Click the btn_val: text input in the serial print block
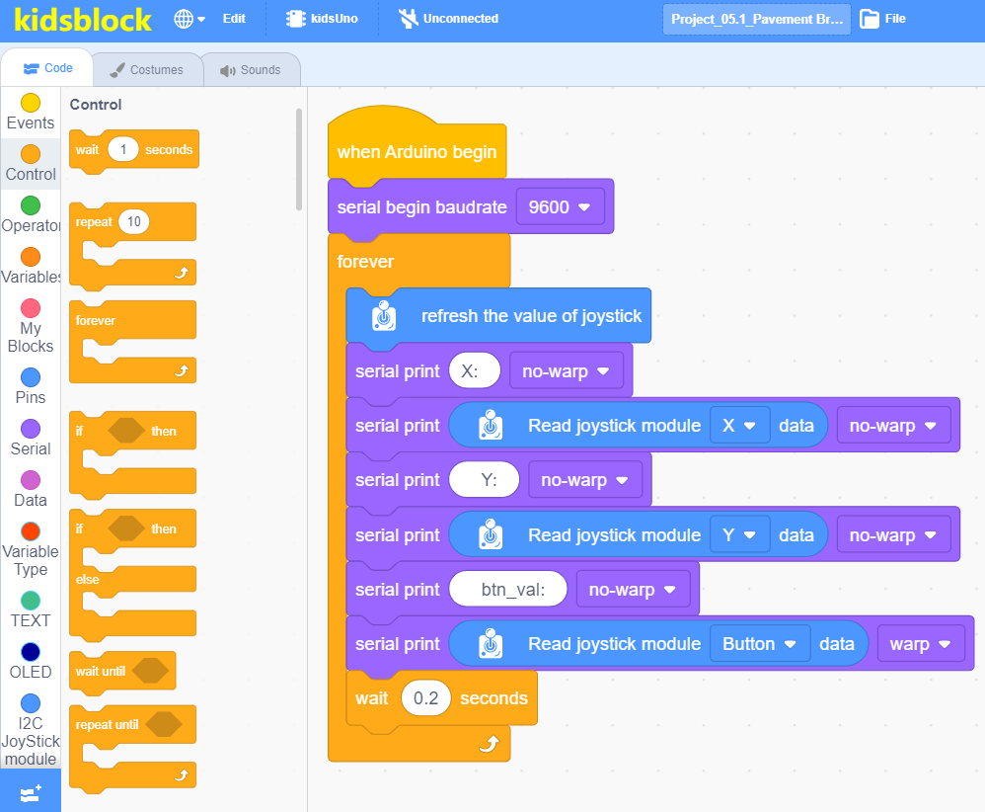Screen dimensions: 985x812 (508, 590)
